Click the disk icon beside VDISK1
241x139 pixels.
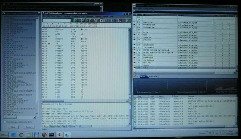tap(134, 65)
